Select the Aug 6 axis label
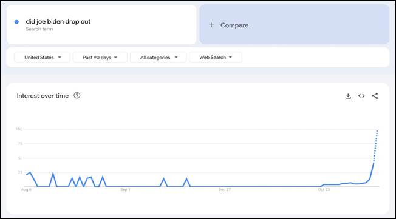The image size is (396, 219). (26, 190)
